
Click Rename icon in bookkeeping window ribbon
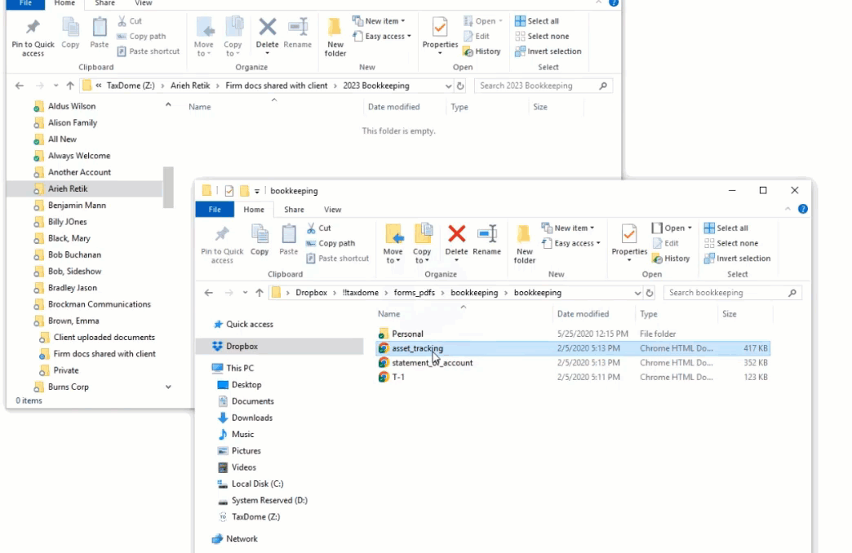click(486, 240)
